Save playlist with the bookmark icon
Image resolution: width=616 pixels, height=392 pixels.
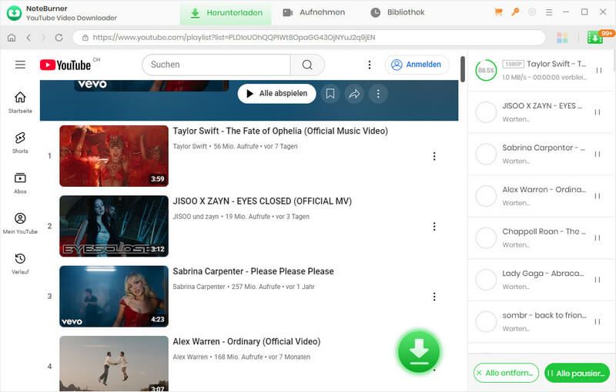click(x=330, y=94)
